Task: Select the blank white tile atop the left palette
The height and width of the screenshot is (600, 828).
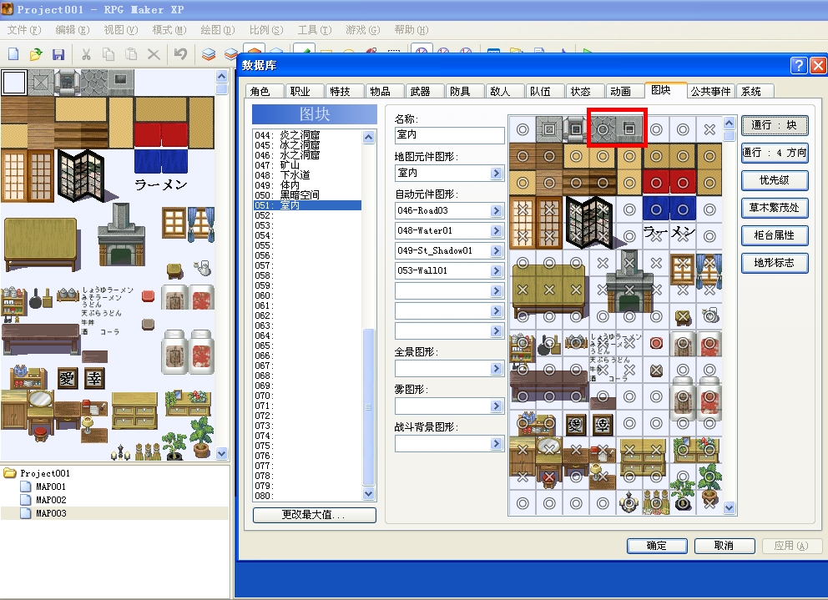Action: coord(14,83)
